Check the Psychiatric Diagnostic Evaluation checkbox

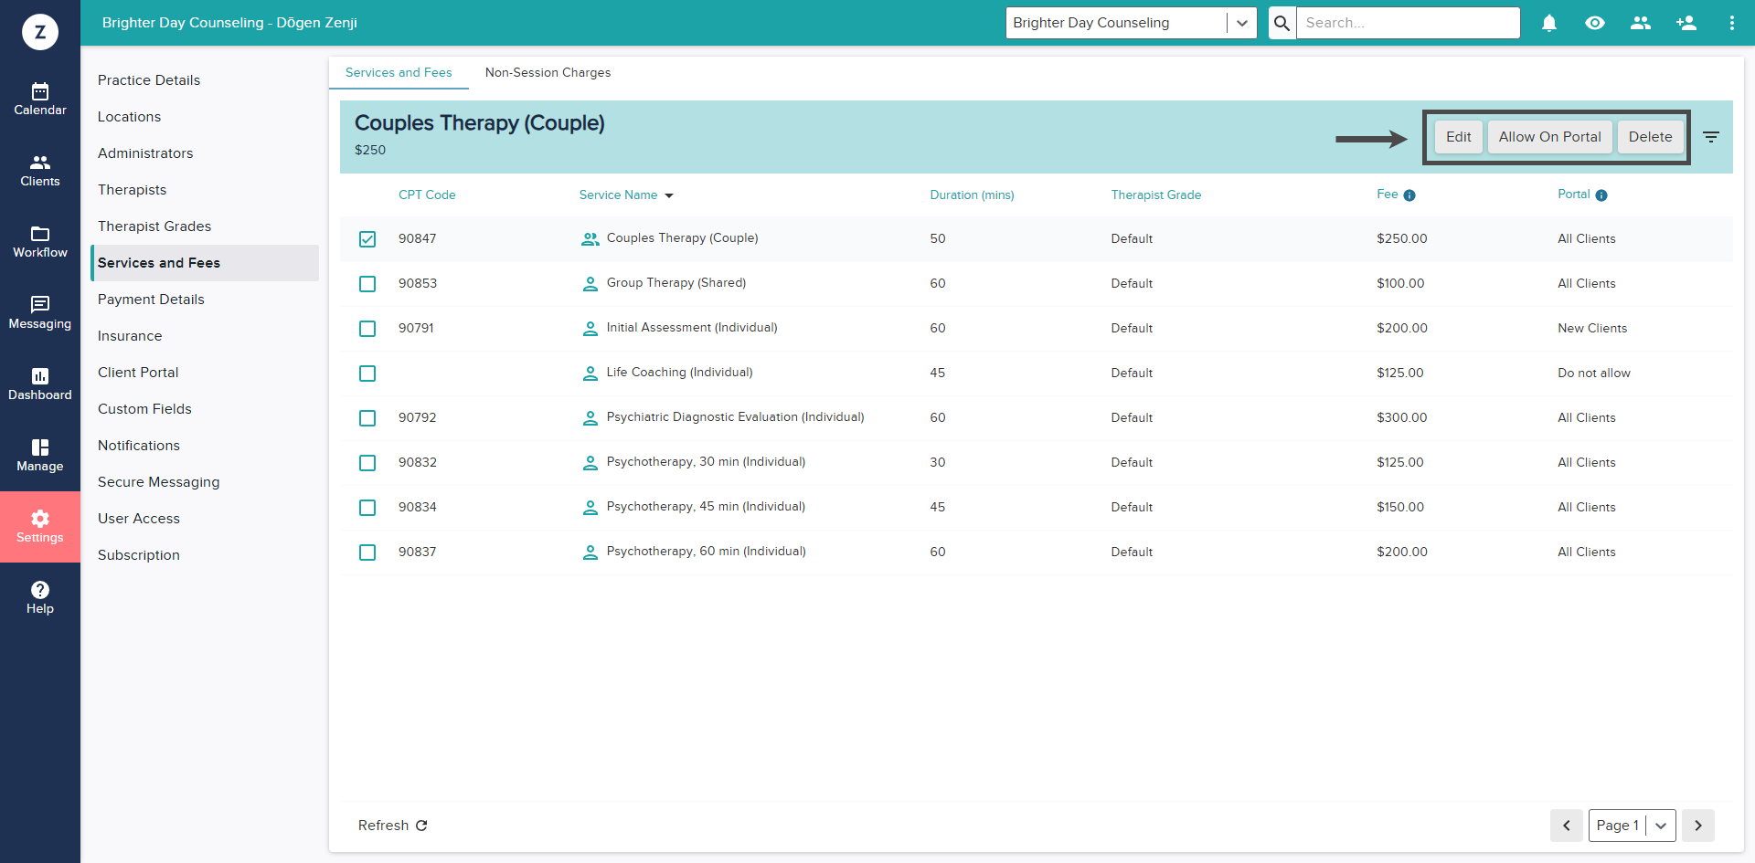point(367,418)
